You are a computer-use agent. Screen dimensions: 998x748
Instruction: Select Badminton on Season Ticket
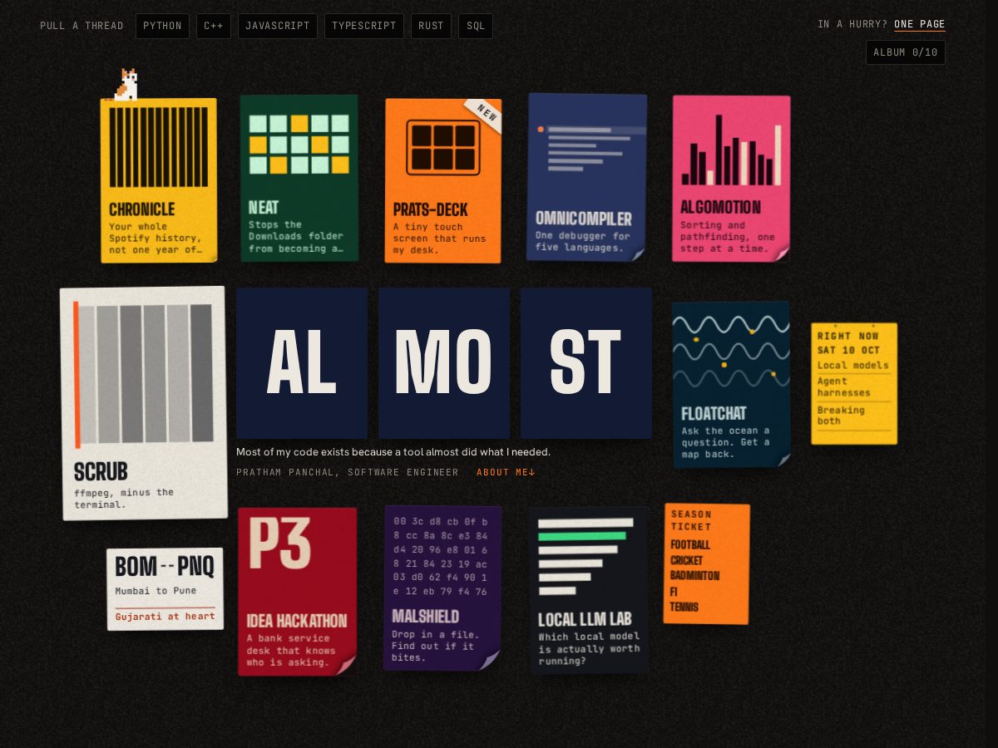tap(695, 576)
